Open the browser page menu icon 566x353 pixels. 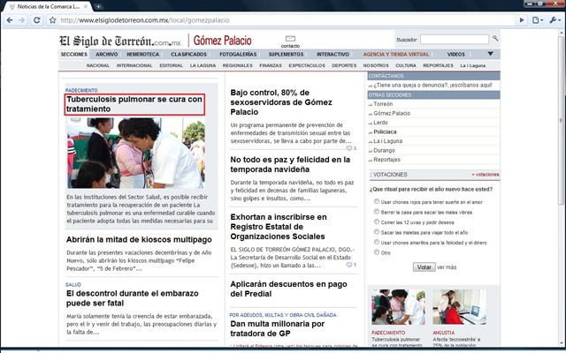click(x=537, y=20)
